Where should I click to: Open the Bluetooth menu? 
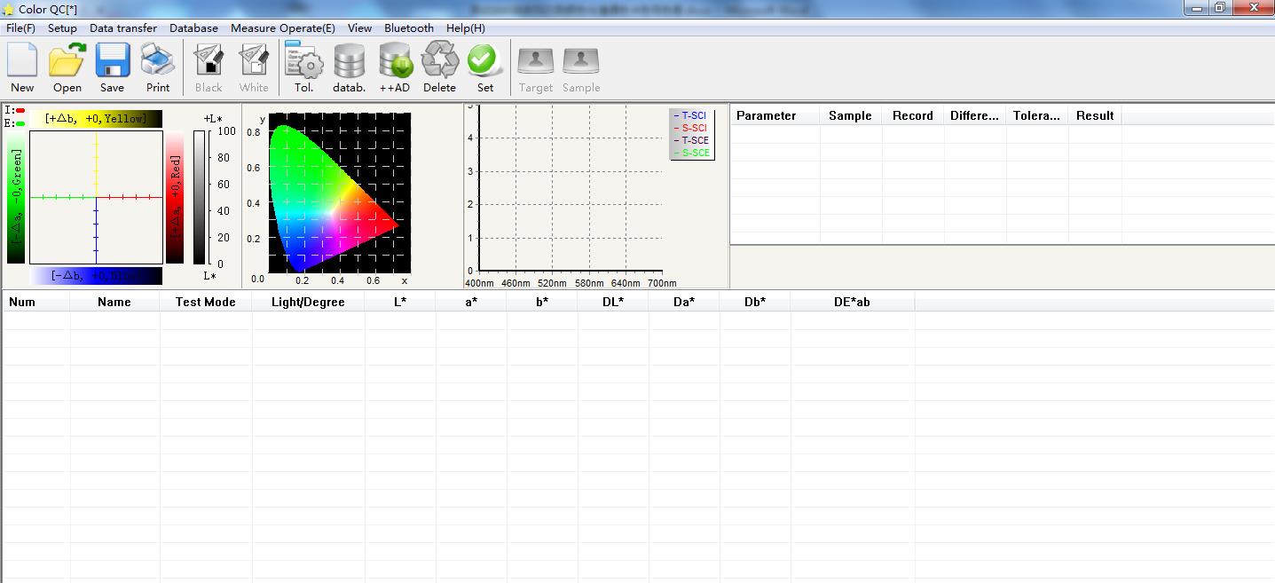pyautogui.click(x=409, y=28)
